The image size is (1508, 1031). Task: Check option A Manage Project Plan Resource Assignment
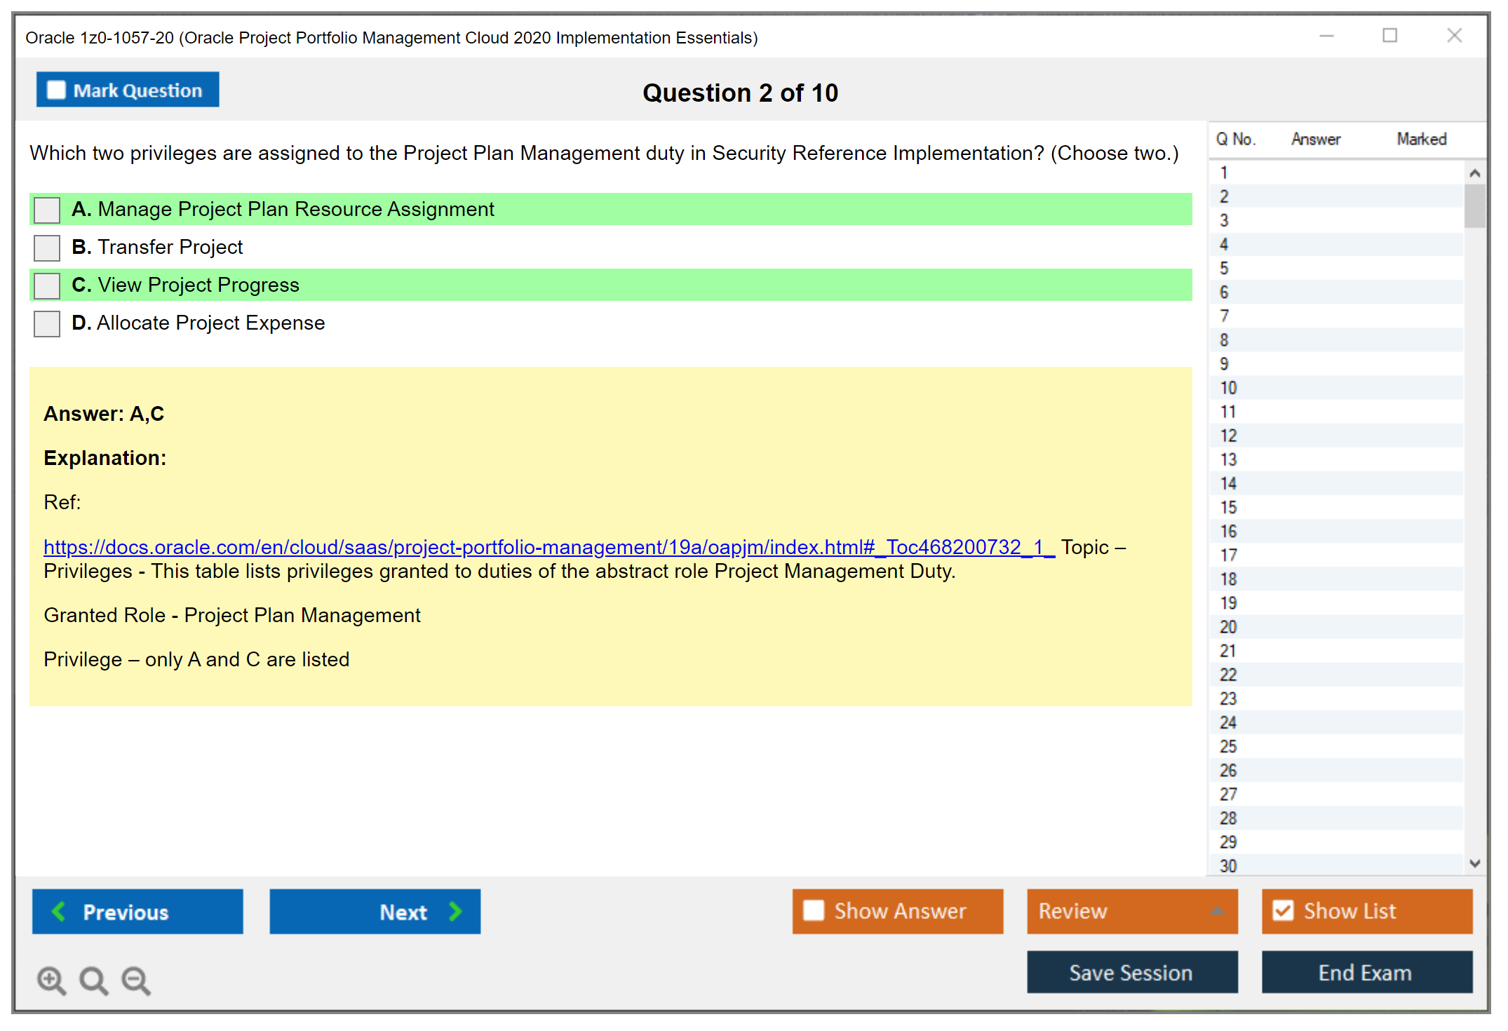click(47, 210)
